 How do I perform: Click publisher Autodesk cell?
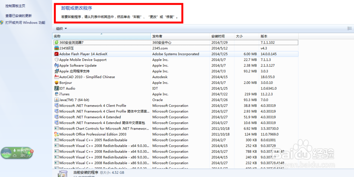[x=160, y=77]
